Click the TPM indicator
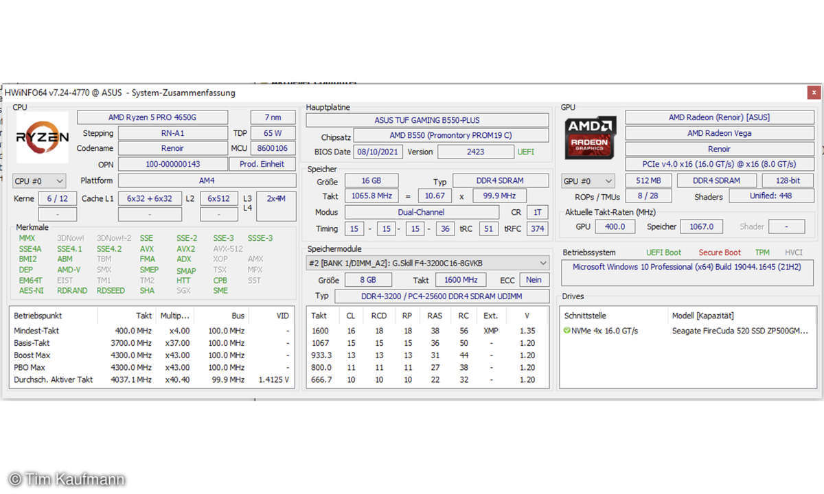Viewport: 824px width, 494px height. pos(762,252)
